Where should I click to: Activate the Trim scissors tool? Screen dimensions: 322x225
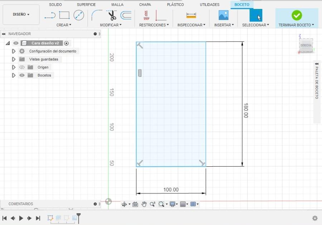click(112, 15)
